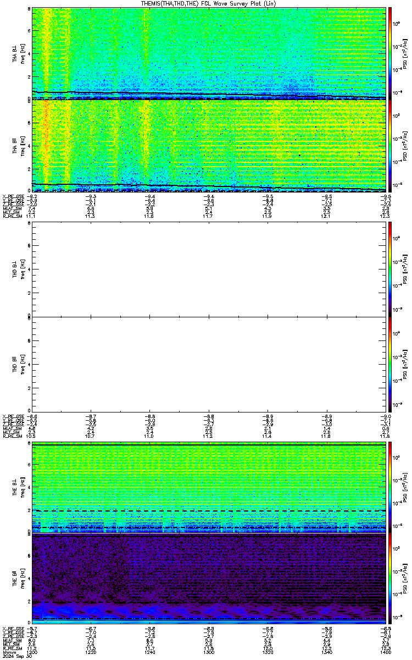Click the 1200 time tick label
This screenshot has width=412, height=660.
(x=32, y=651)
